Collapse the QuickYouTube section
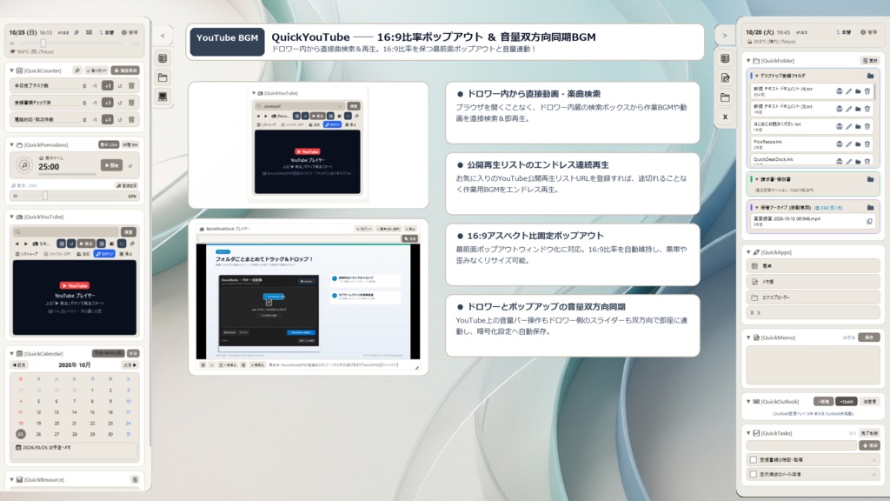890x501 pixels. pyautogui.click(x=12, y=217)
